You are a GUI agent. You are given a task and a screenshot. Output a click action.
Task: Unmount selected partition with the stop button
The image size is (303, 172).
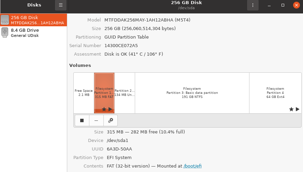(82, 120)
